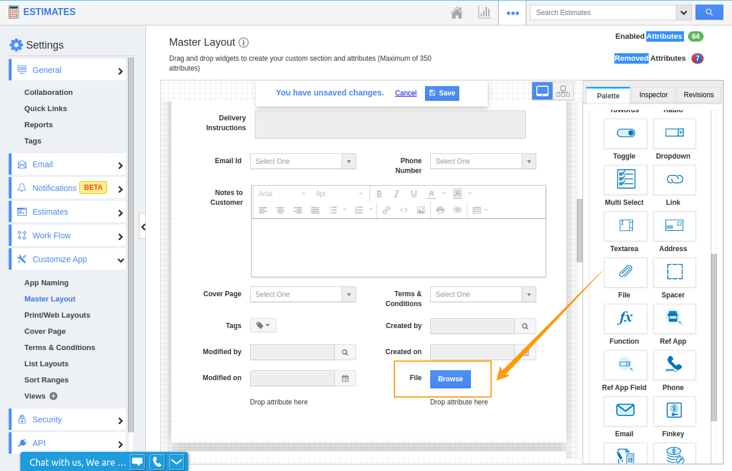Switch to the Inspector tab

pos(653,95)
